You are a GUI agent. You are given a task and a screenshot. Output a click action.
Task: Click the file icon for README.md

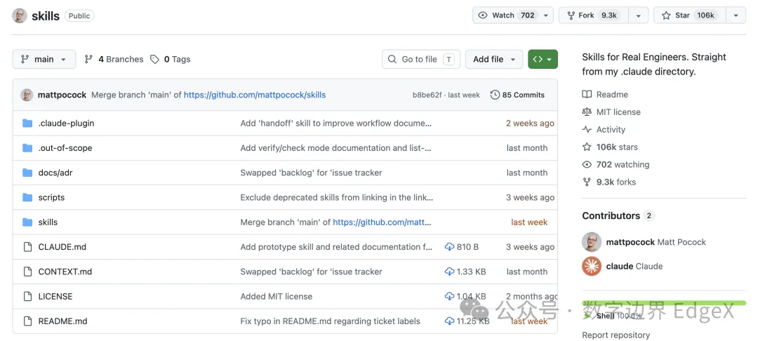[27, 321]
